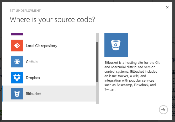Close the Set Up Deployment dialog
Viewport: 175px width, 122px height.
[x=167, y=7]
